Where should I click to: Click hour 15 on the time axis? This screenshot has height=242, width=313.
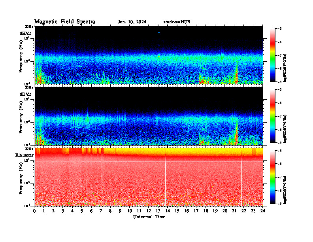pos(177,211)
